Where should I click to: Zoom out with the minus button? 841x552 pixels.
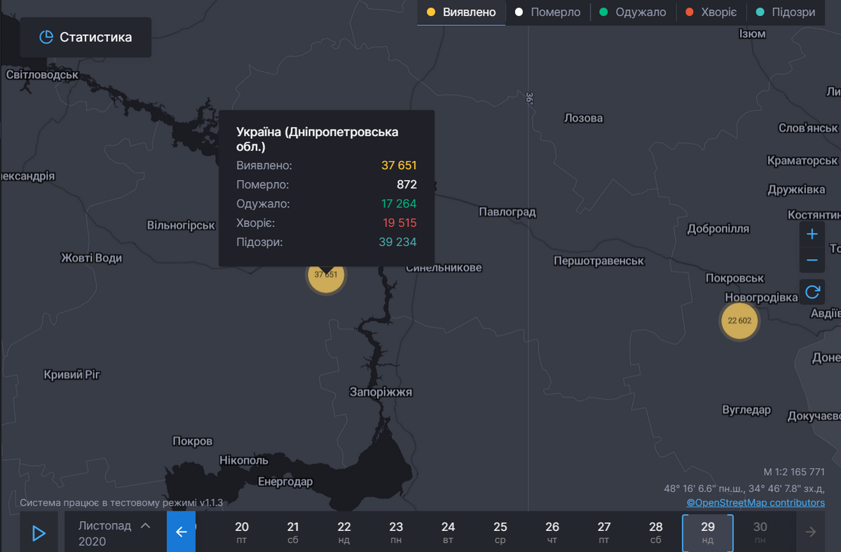[x=812, y=261]
